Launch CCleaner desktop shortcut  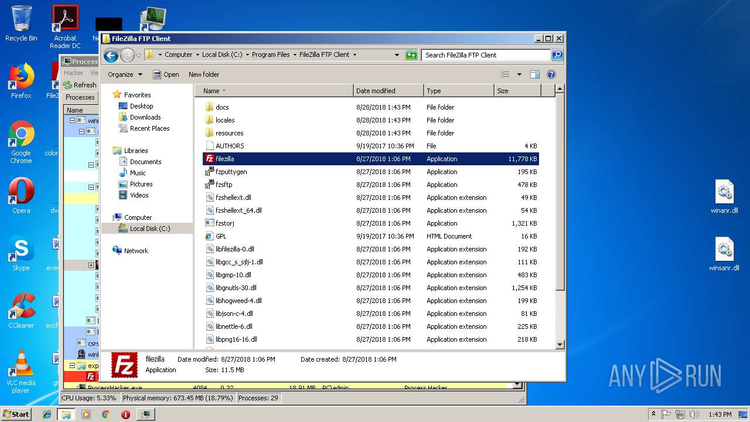(21, 311)
